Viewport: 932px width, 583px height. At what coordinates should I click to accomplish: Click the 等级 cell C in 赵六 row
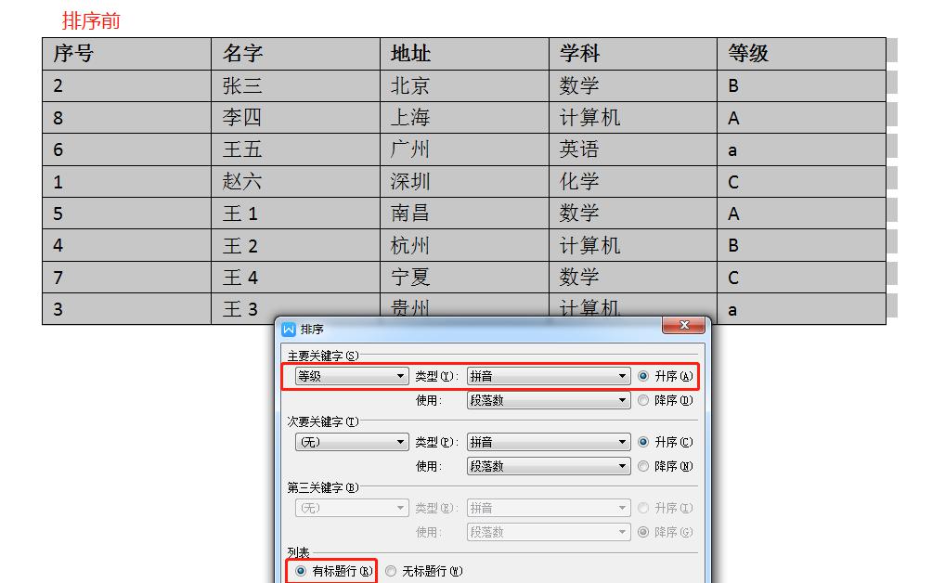coord(801,182)
